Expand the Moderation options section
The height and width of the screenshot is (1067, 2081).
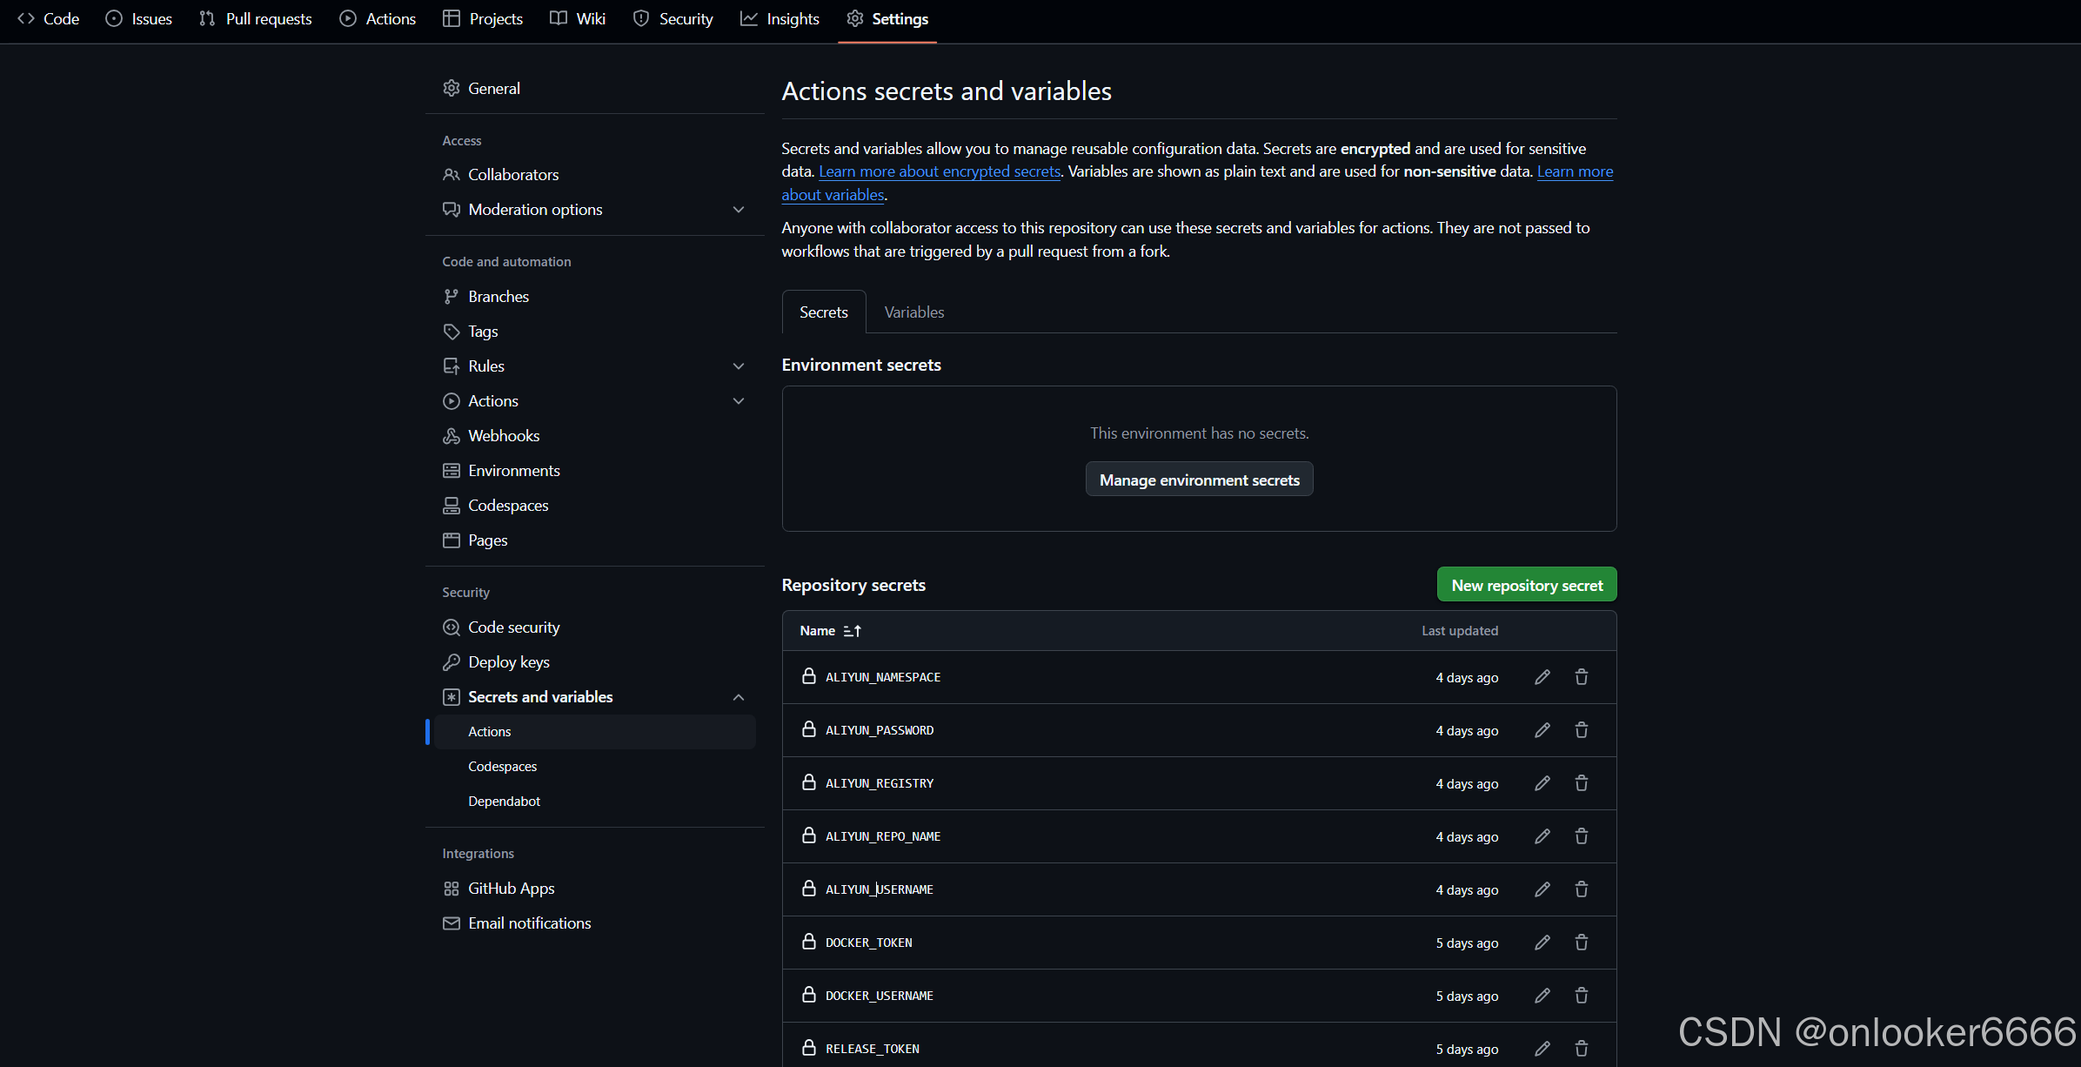point(738,210)
